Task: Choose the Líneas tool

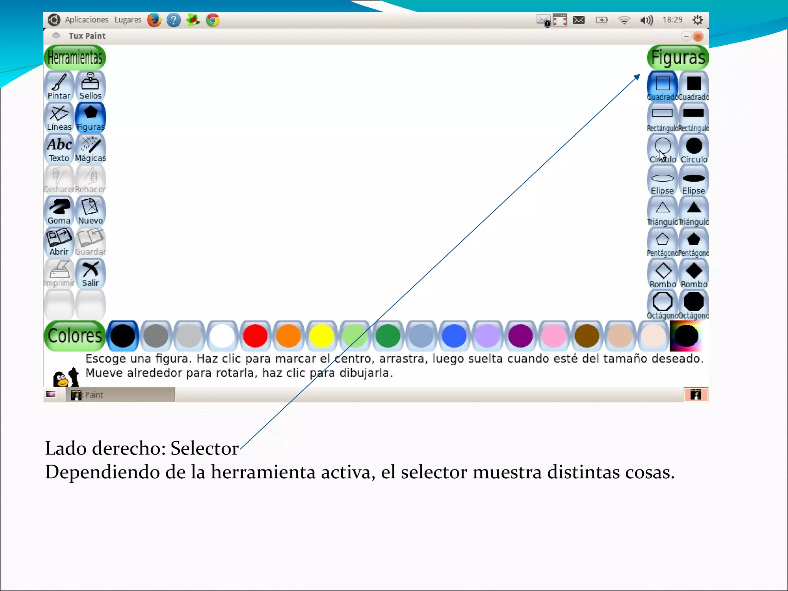Action: point(59,117)
